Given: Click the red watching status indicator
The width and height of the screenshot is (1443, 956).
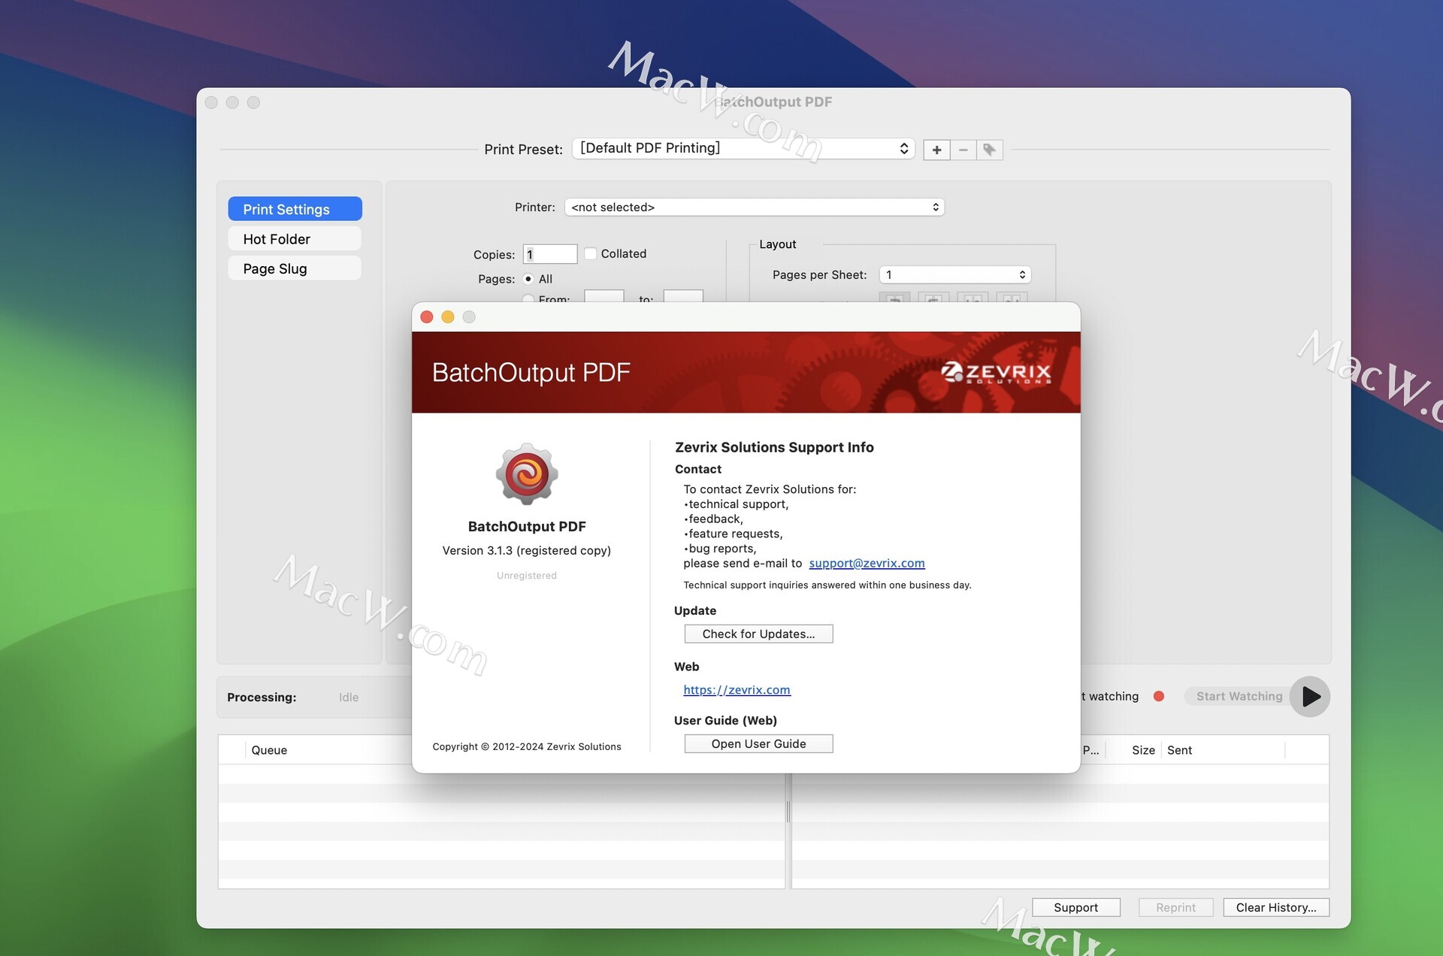Looking at the screenshot, I should [1159, 697].
